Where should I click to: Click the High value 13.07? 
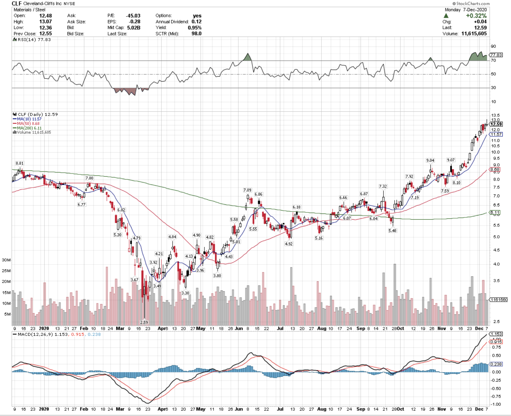[45, 21]
